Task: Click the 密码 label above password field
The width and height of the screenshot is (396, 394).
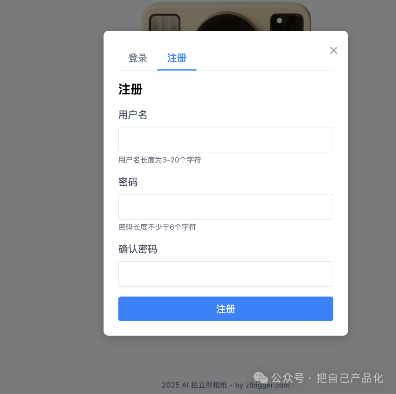Action: 128,182
